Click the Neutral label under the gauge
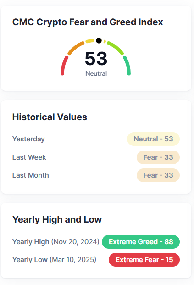The width and height of the screenshot is (194, 285). coord(96,73)
